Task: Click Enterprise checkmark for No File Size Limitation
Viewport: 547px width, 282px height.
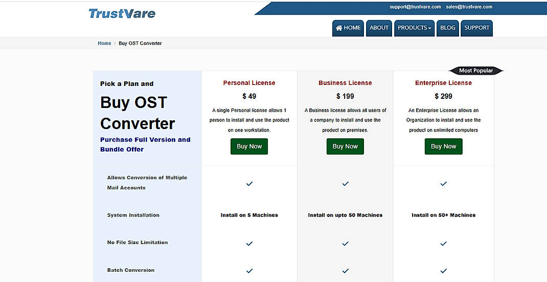Action: pos(443,244)
